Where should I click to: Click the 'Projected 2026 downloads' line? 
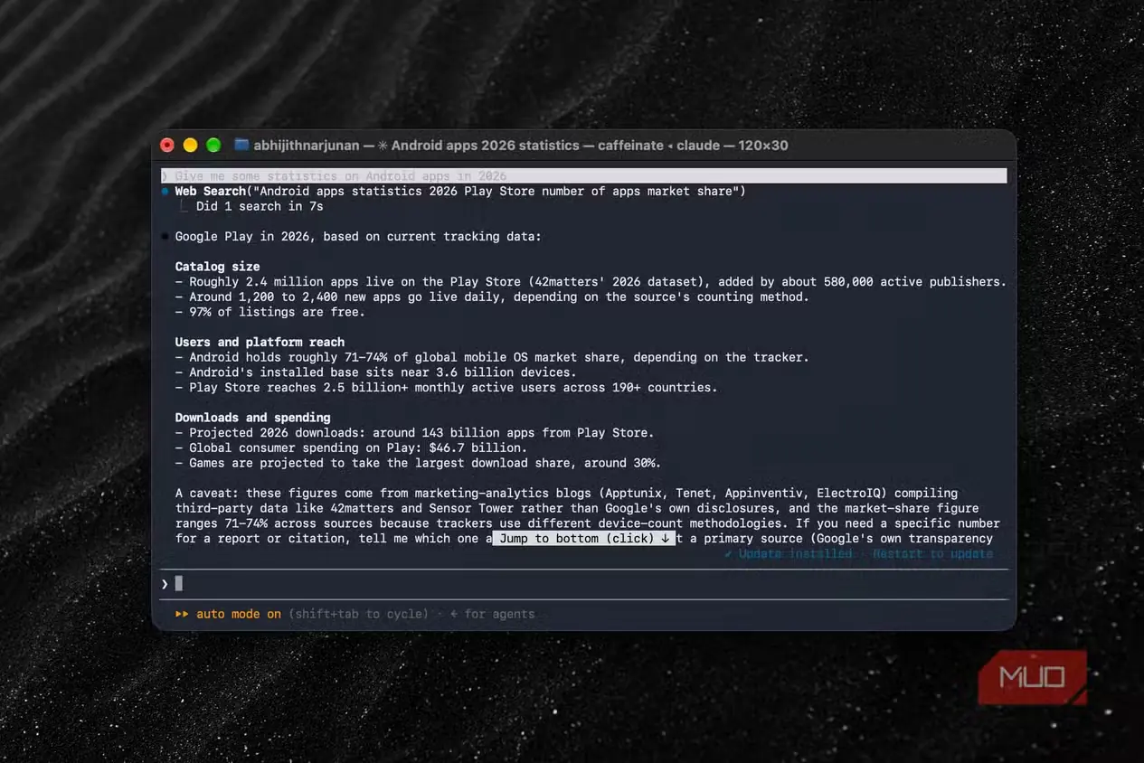pyautogui.click(x=414, y=433)
